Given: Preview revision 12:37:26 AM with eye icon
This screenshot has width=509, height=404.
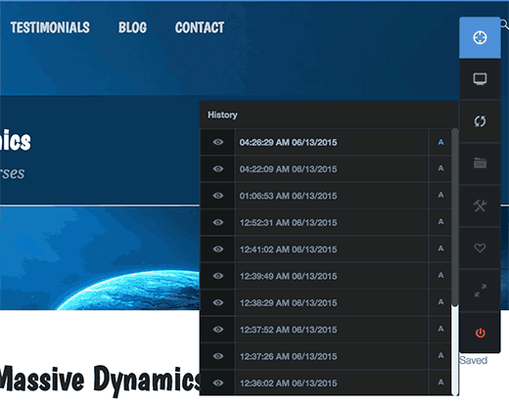Looking at the screenshot, I should 218,356.
